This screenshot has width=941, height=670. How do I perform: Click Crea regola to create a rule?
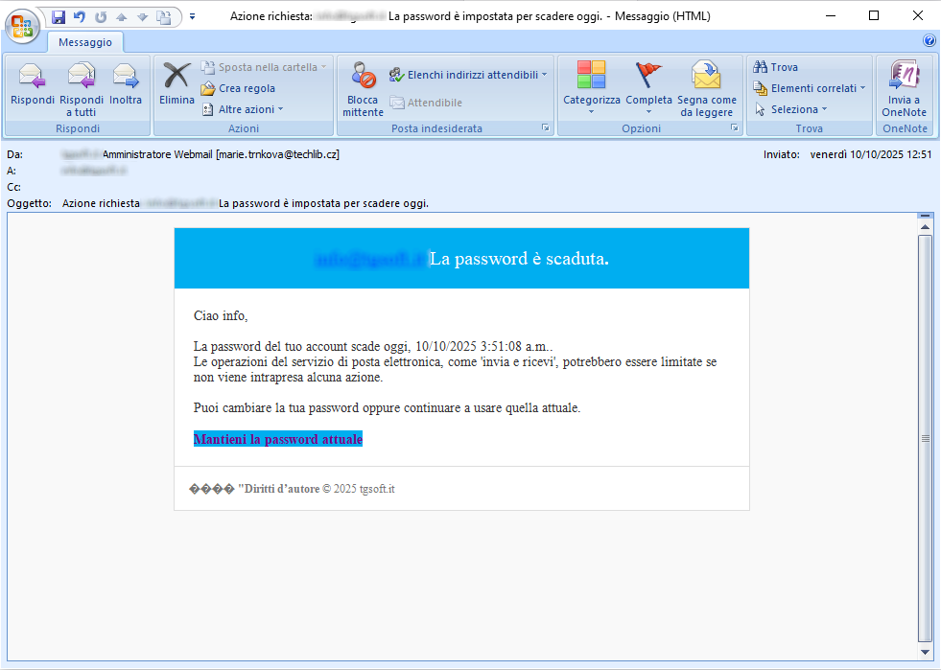click(x=246, y=88)
